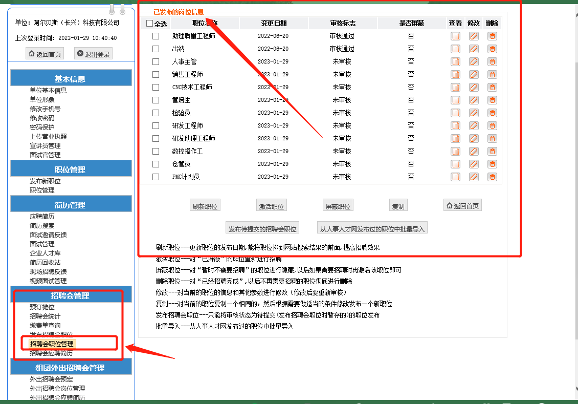Click trash icon for 管培生 row
578x404 pixels.
tap(492, 100)
